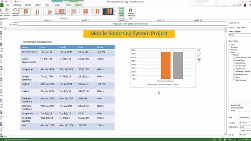
Task: Open the REPORT ribbon tab
Action: (x=28, y=5)
